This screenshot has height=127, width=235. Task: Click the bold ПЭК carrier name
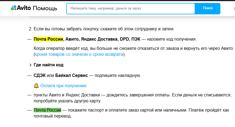(136, 39)
